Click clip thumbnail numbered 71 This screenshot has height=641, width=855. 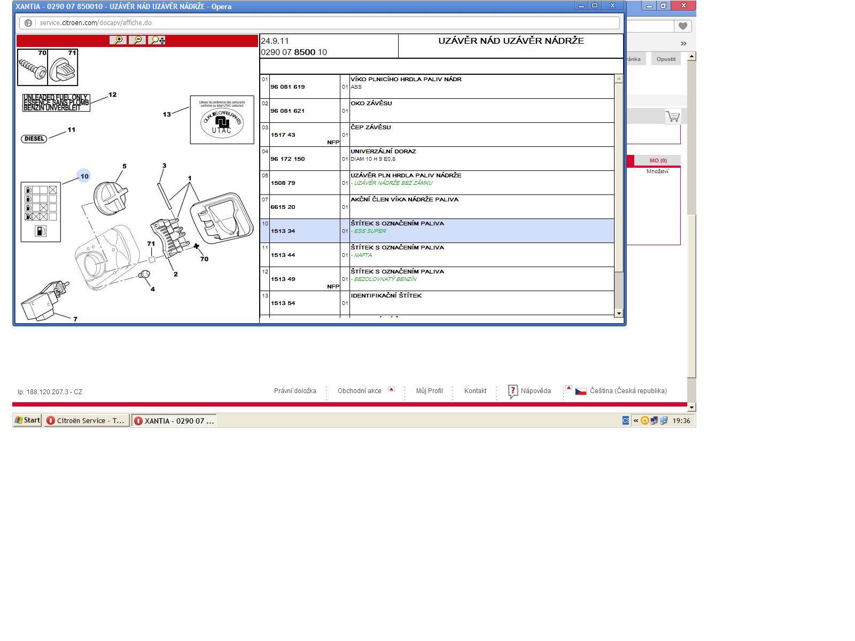point(63,67)
